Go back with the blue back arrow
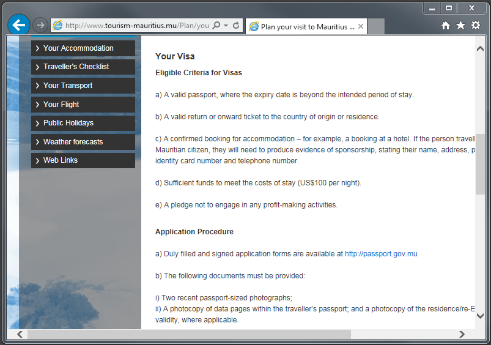The height and width of the screenshot is (345, 491). tap(19, 24)
